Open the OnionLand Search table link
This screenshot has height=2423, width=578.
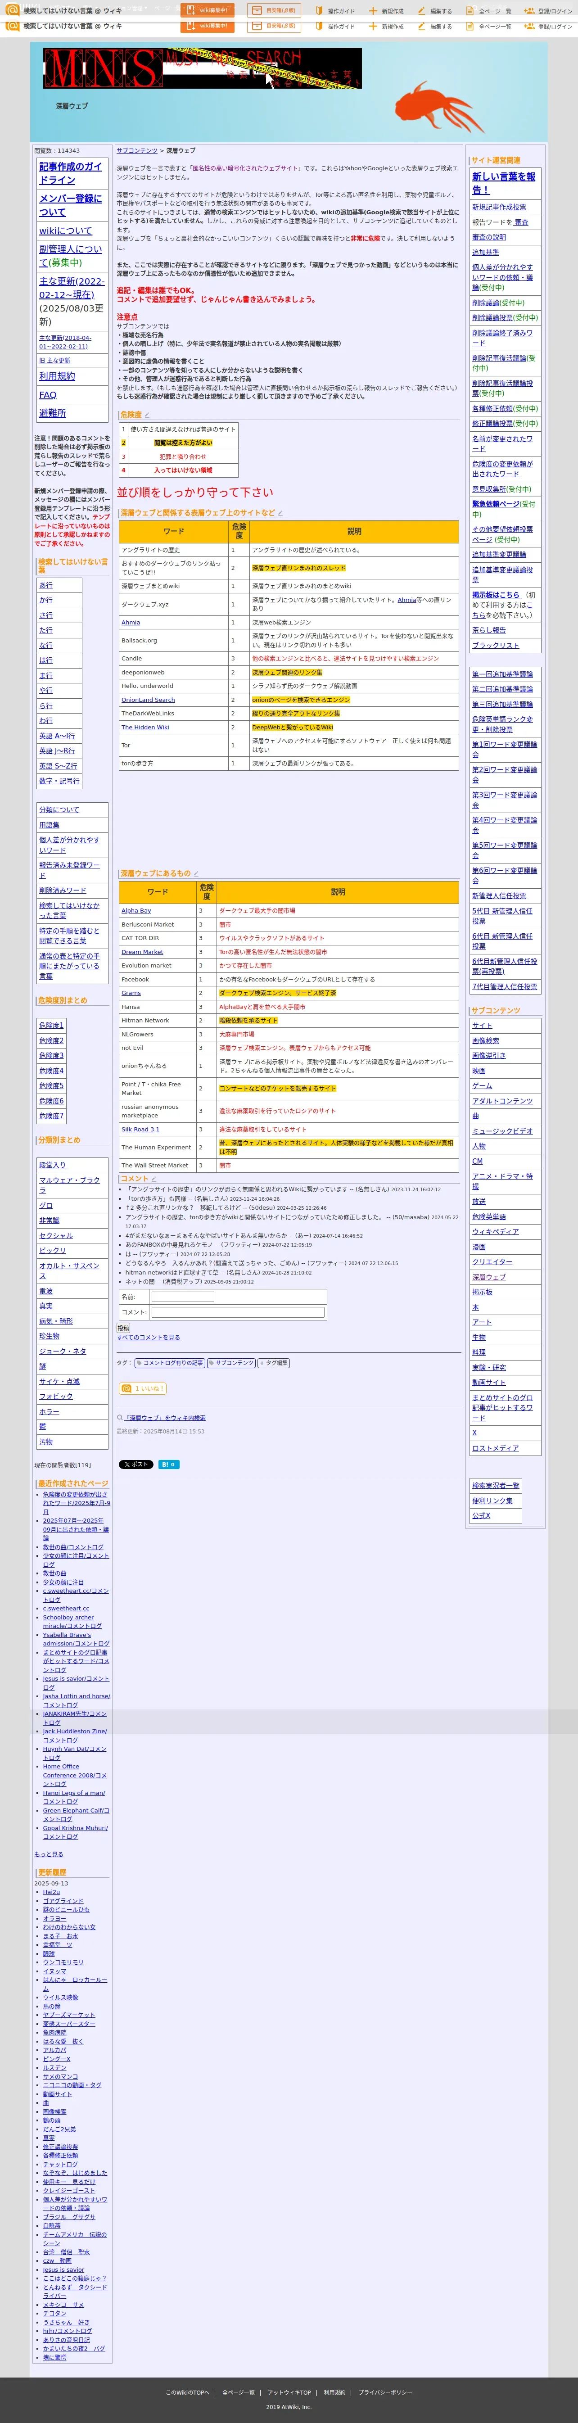coord(148,700)
